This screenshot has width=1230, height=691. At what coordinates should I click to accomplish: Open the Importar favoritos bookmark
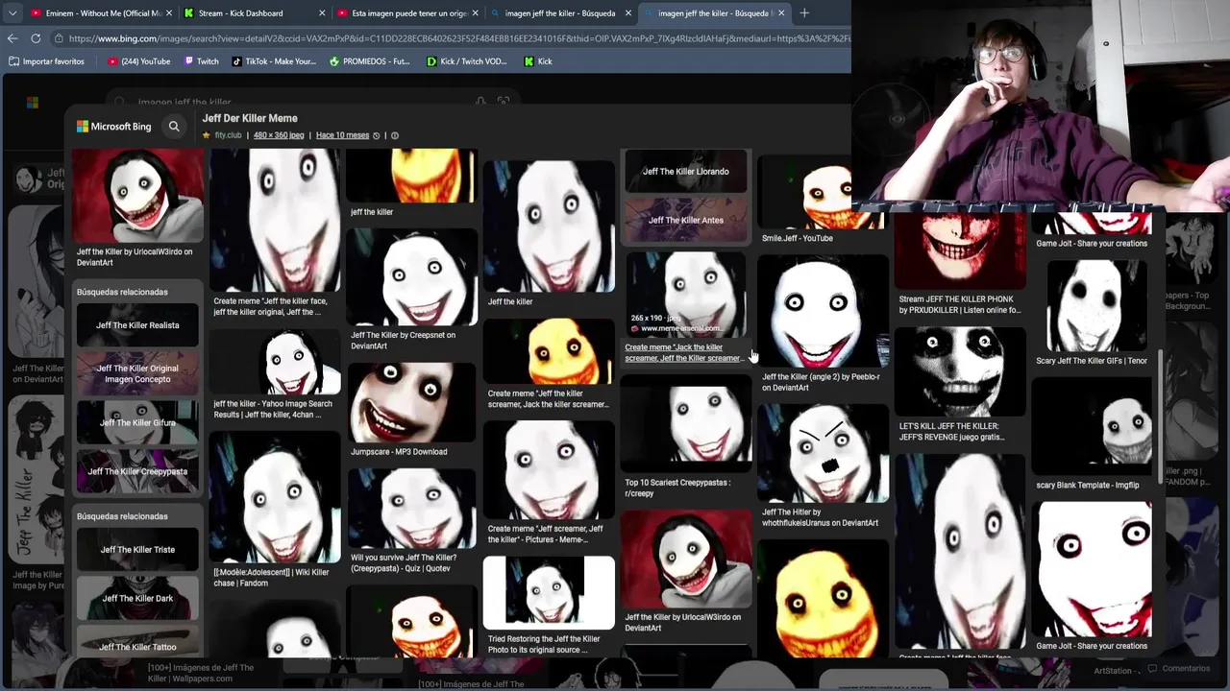(46, 61)
